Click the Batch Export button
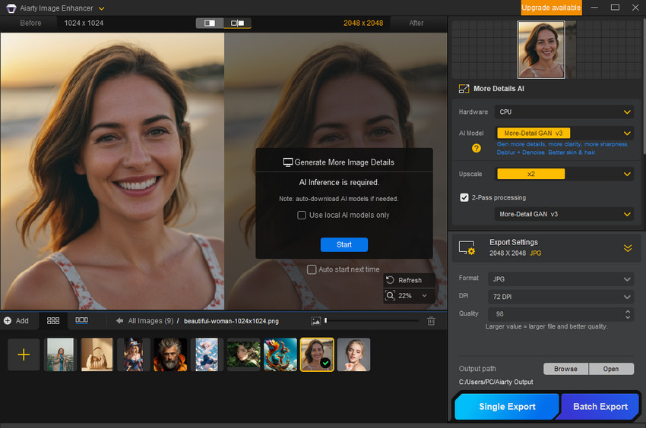 pyautogui.click(x=600, y=407)
